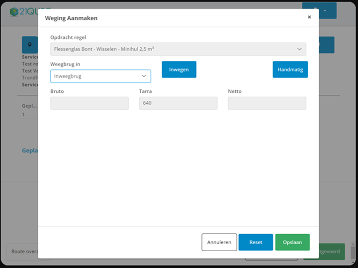Focus the Bruto weight field
Screen dimensions: 358x268
click(89, 103)
